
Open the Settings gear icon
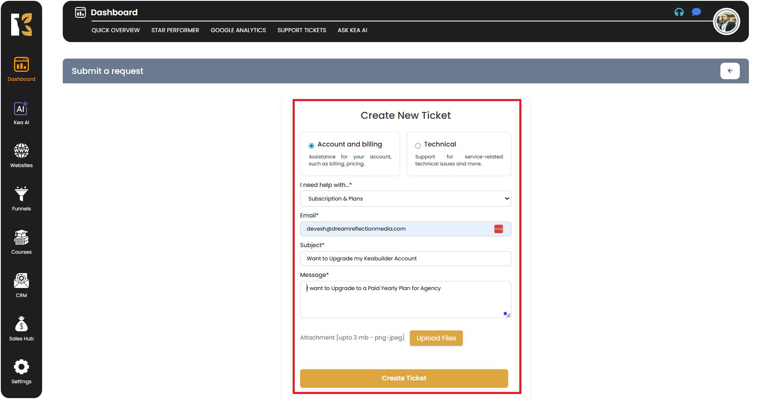[x=21, y=367]
